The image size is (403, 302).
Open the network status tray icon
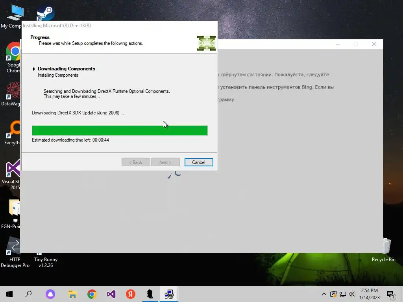point(343,294)
